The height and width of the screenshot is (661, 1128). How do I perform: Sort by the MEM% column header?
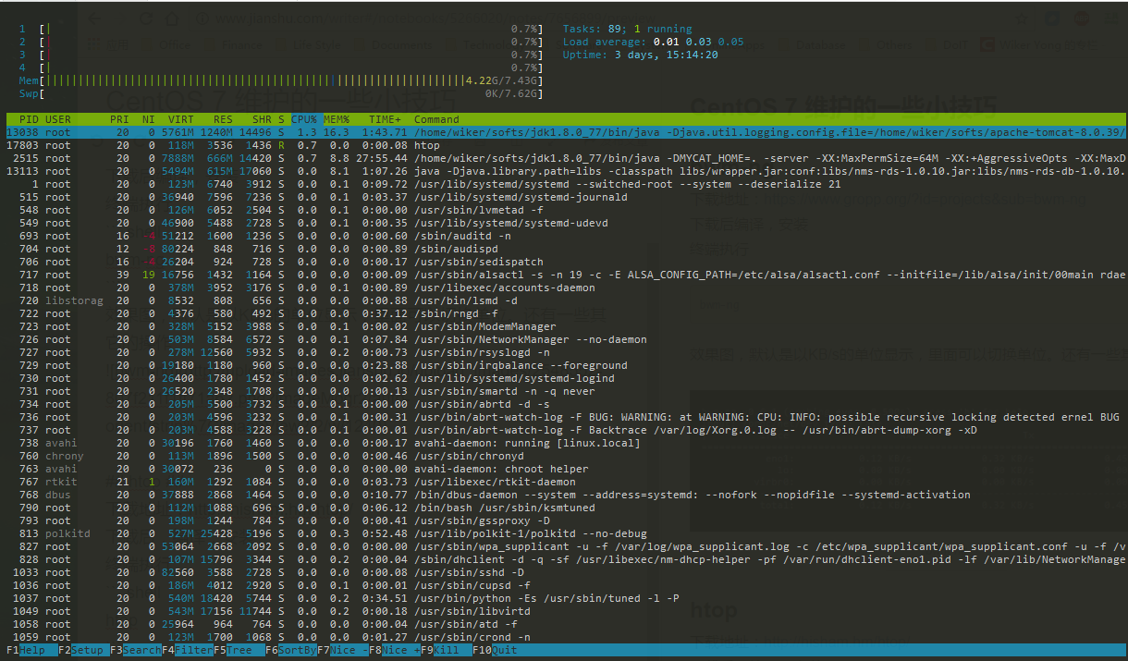coord(336,119)
